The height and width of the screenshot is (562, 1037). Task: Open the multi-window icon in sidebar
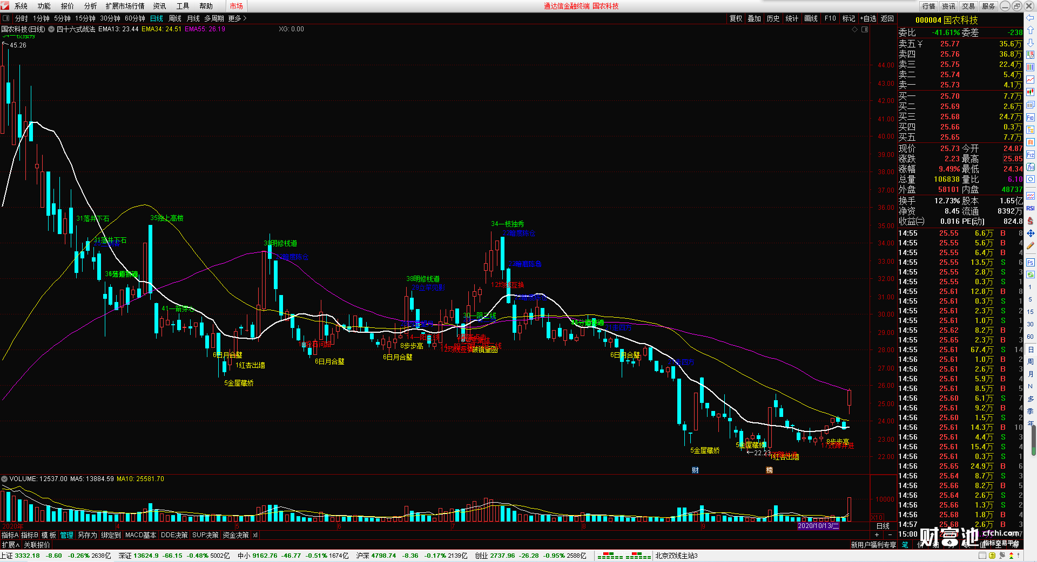[1031, 105]
